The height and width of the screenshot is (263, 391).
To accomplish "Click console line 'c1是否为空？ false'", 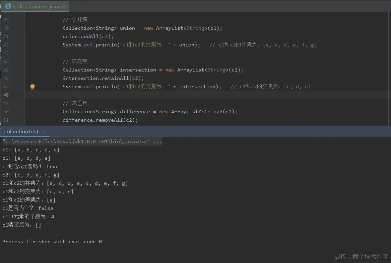I will point(28,208).
